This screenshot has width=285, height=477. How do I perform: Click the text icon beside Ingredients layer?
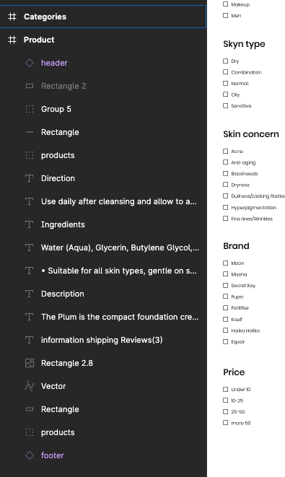(29, 224)
